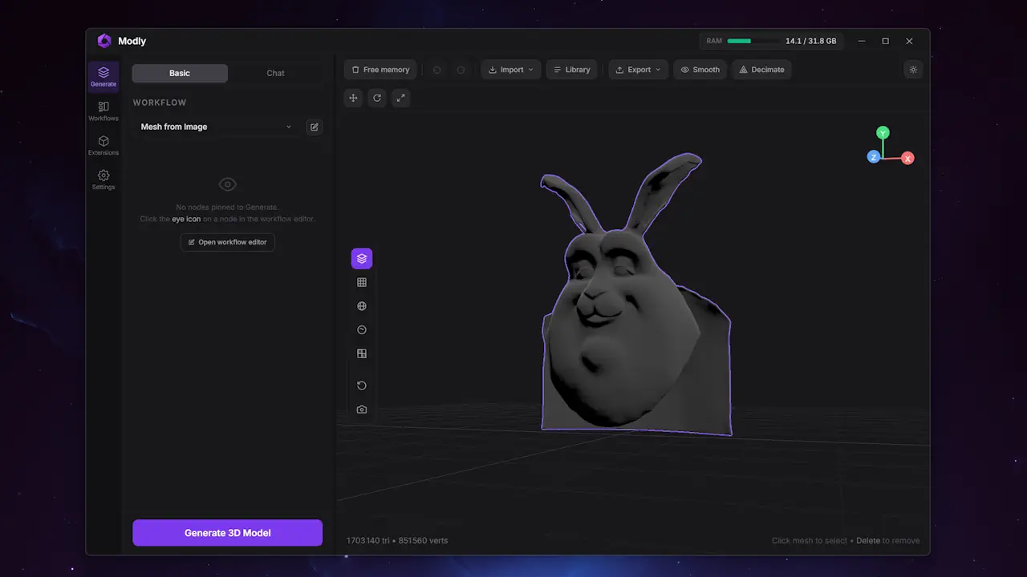Close the Modly window
This screenshot has height=577, width=1027.
click(909, 41)
